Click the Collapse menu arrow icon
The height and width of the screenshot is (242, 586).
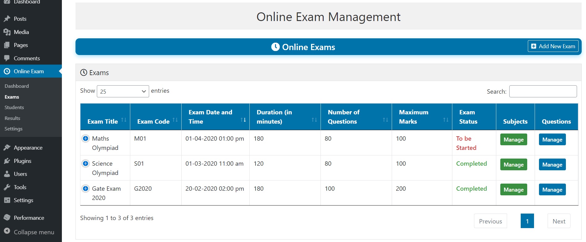[x=7, y=231]
